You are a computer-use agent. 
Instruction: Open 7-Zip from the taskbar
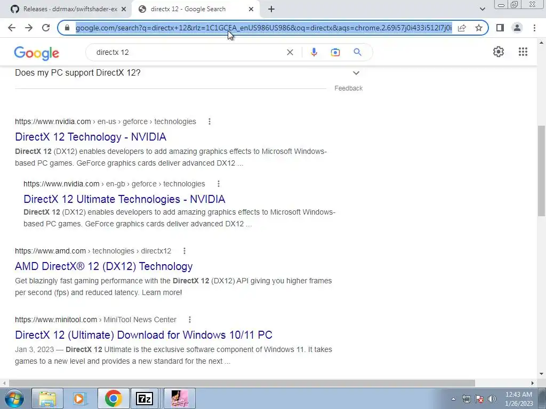pyautogui.click(x=144, y=398)
